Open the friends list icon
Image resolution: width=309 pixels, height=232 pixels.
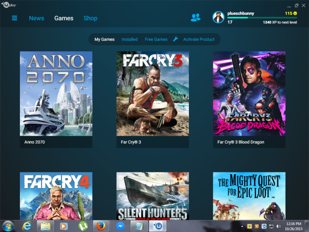195,18
